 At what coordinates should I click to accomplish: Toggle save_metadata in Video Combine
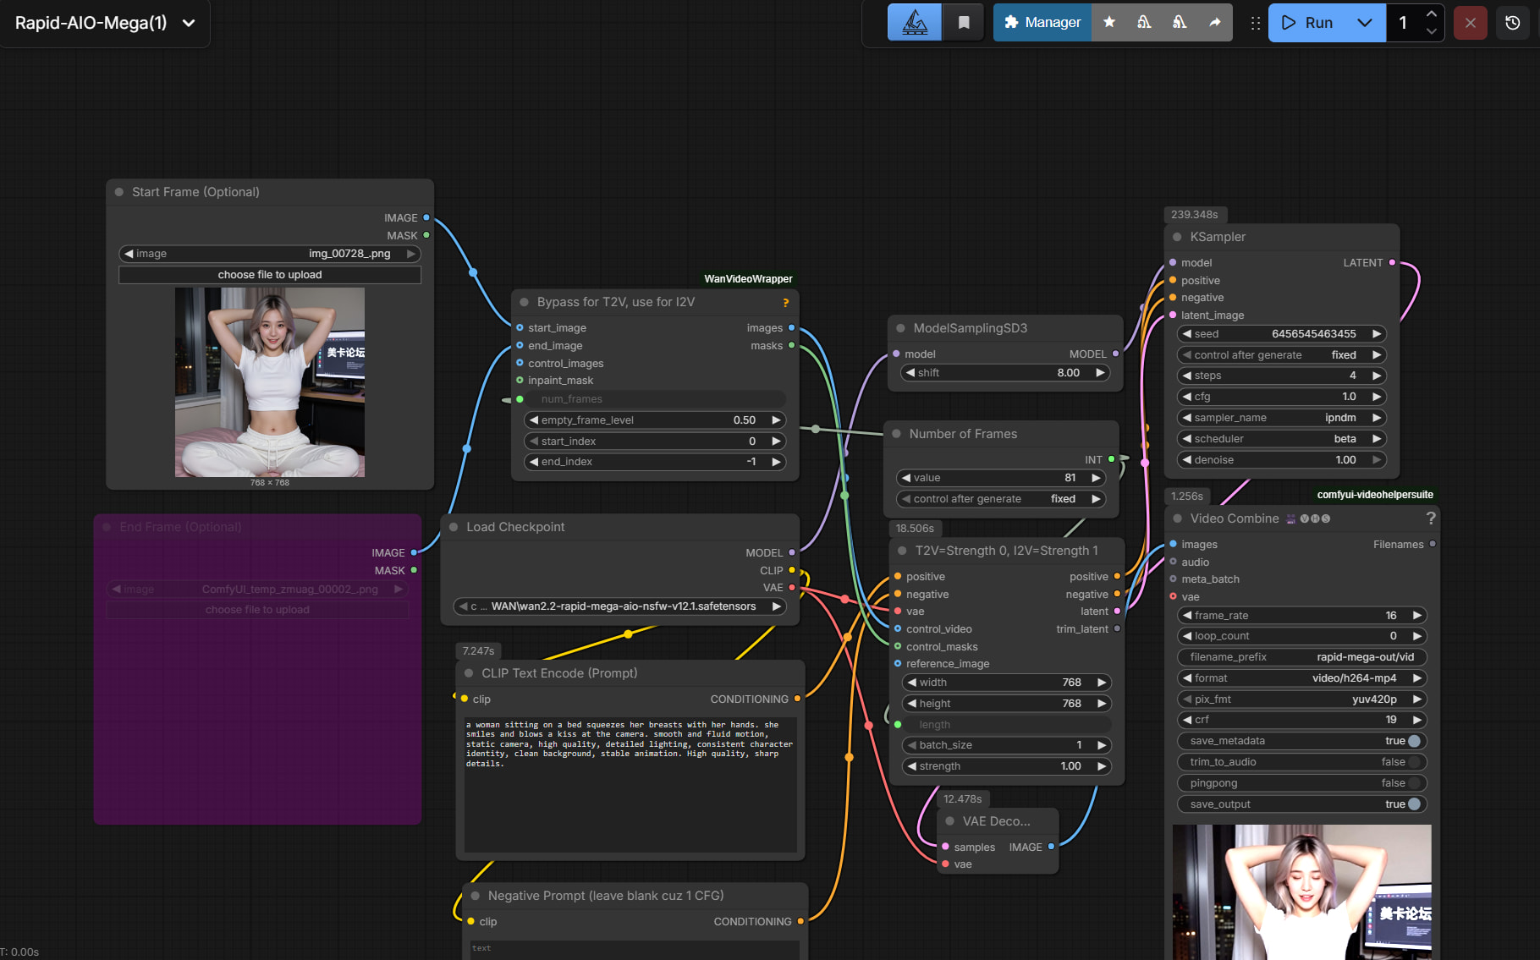tap(1413, 741)
